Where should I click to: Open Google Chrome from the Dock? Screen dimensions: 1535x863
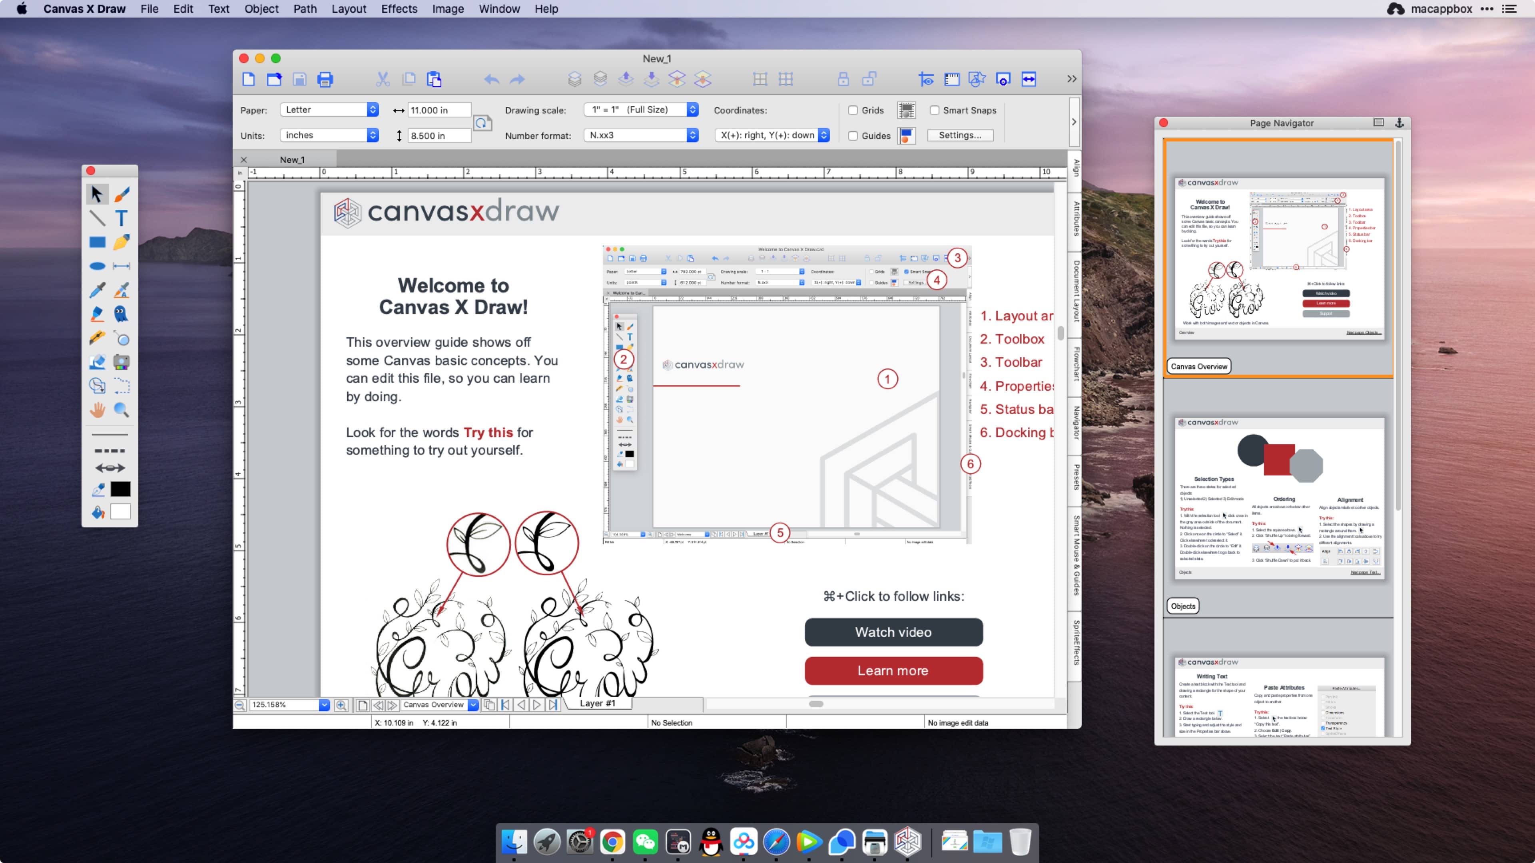(x=612, y=841)
